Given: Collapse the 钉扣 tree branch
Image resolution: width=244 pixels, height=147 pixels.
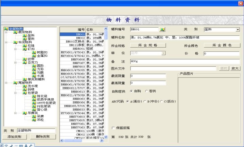Looking at the screenshot, I should coord(15,49).
